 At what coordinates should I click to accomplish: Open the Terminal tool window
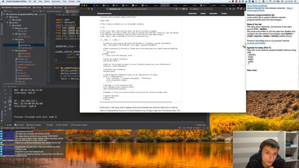click(x=48, y=125)
